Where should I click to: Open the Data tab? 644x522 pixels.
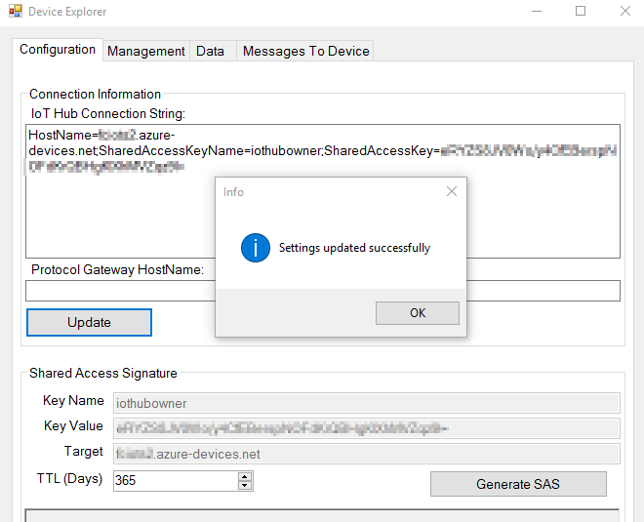pos(211,51)
